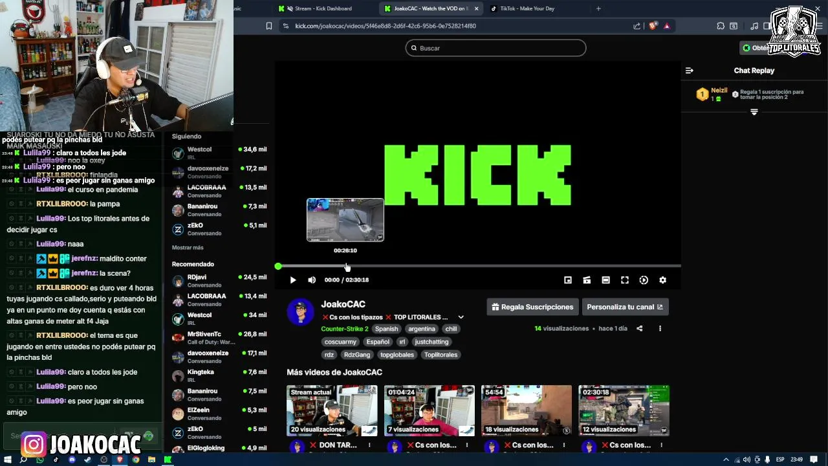Close the JoakoCAC VOD browser tab

[x=477, y=8]
